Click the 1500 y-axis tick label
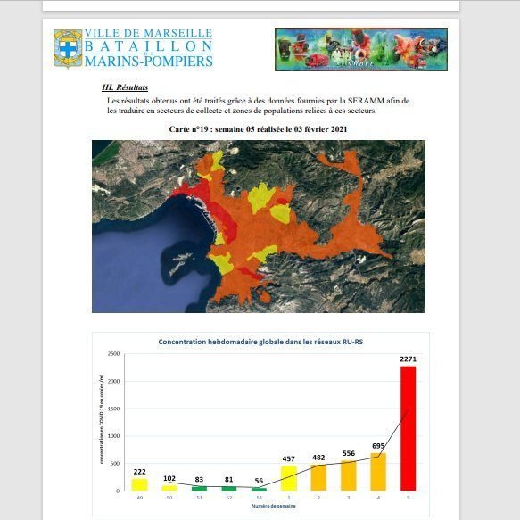Image resolution: width=520 pixels, height=520 pixels. coord(113,409)
